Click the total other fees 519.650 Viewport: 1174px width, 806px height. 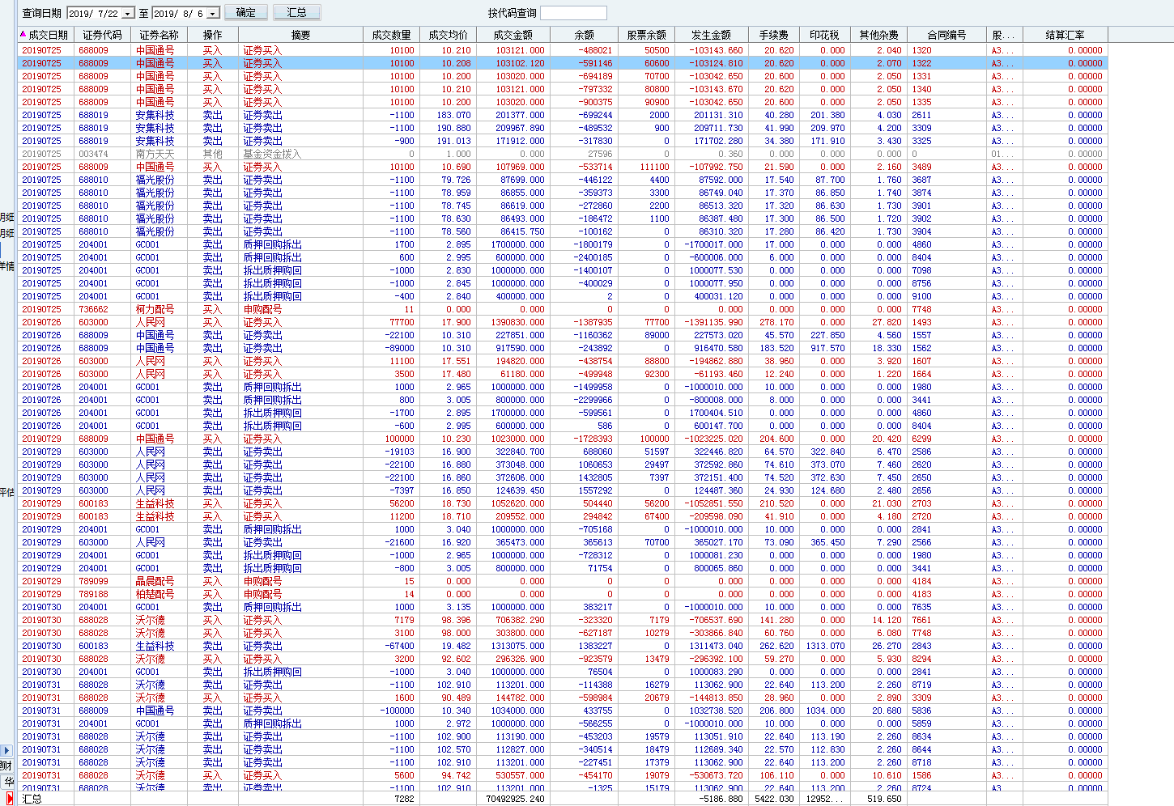883,799
